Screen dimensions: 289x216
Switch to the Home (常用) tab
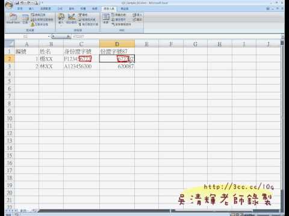[20, 8]
